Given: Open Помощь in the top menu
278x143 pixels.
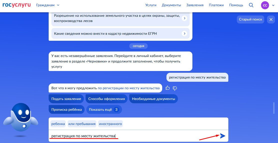Looking at the screenshot, I should (236, 5).
